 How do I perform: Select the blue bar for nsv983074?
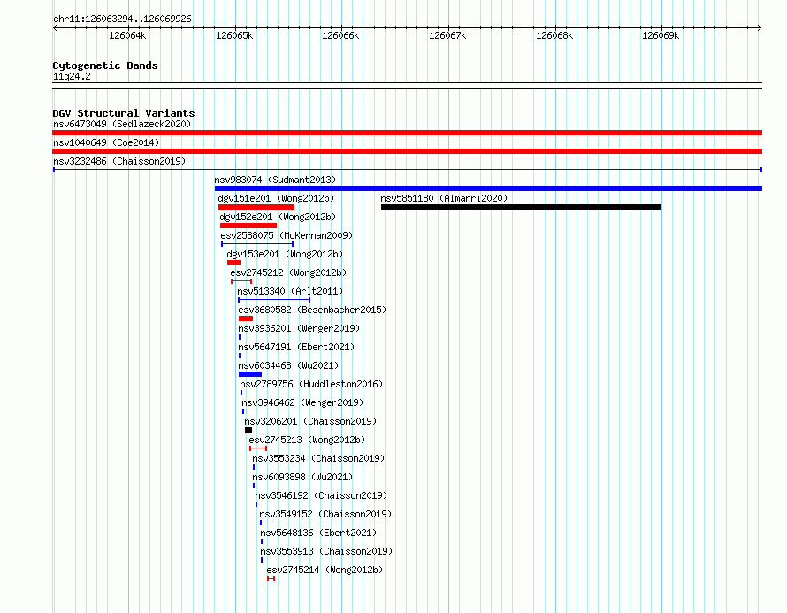[x=488, y=188]
